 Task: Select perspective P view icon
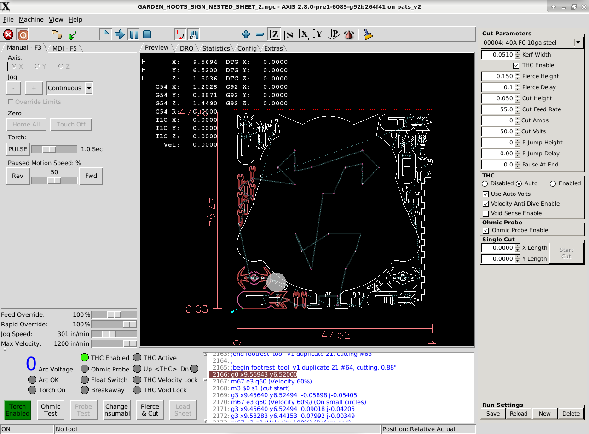(x=334, y=34)
